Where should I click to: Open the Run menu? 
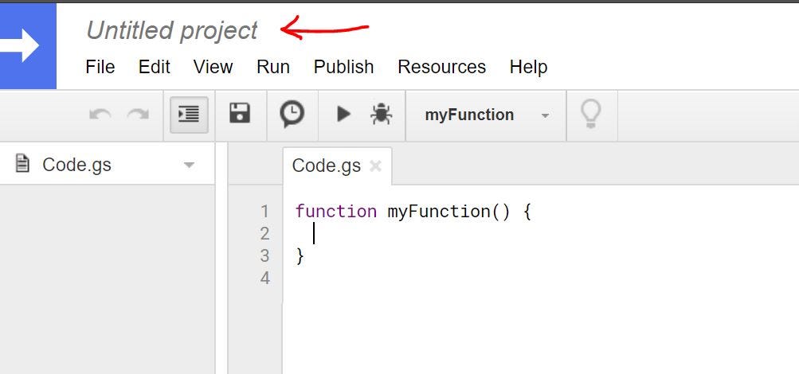pos(273,67)
